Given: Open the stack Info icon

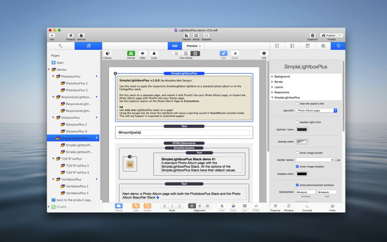Looking at the screenshot, I should click(x=264, y=54).
